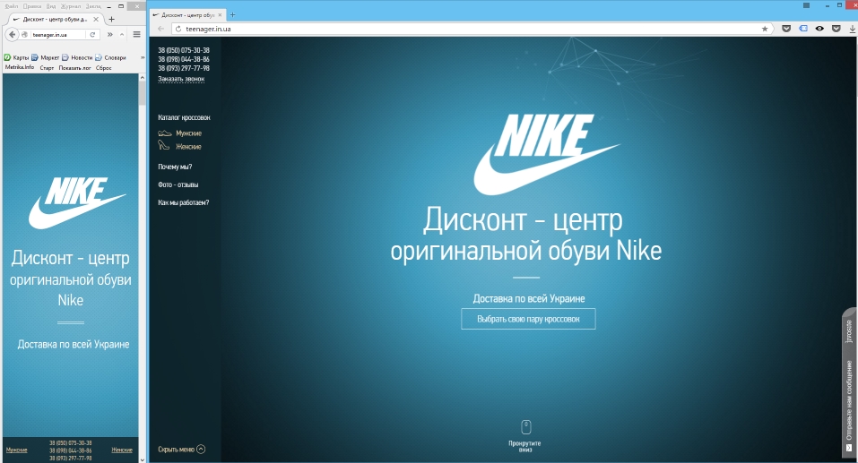Select the Дисконт tab in left Firefox window
This screenshot has width=858, height=463.
54,19
